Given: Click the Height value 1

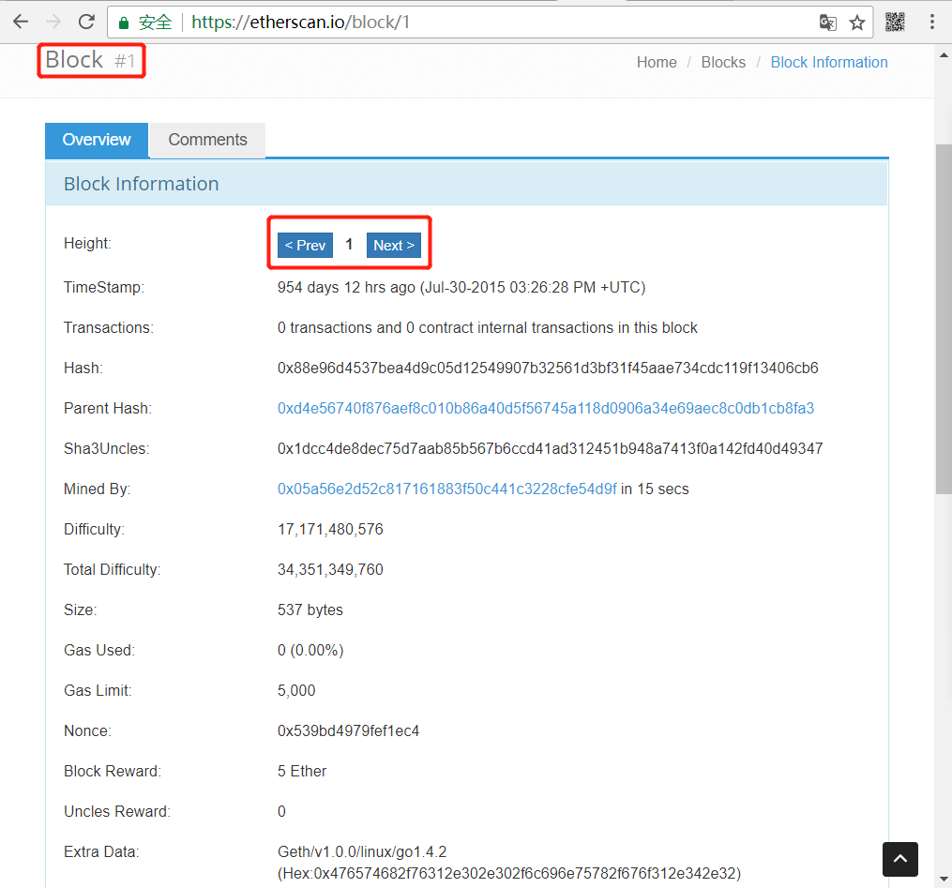Looking at the screenshot, I should click(349, 245).
